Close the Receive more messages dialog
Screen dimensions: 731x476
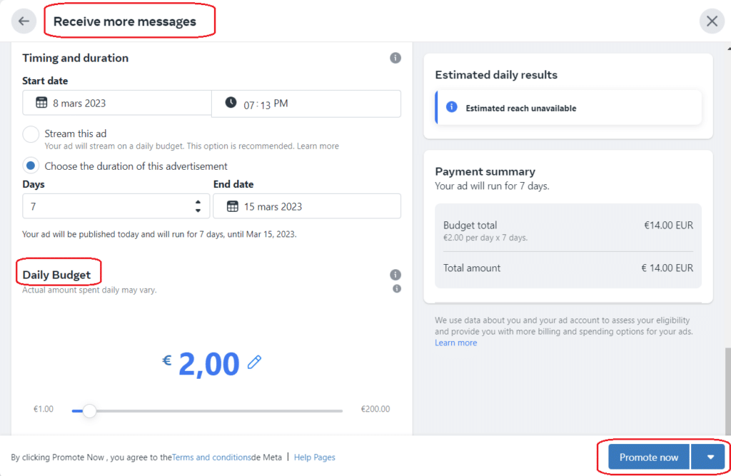(712, 21)
